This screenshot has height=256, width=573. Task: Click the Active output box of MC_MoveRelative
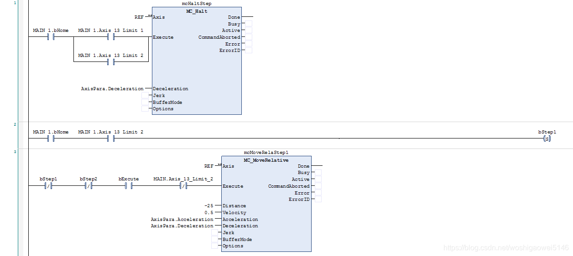pos(318,179)
